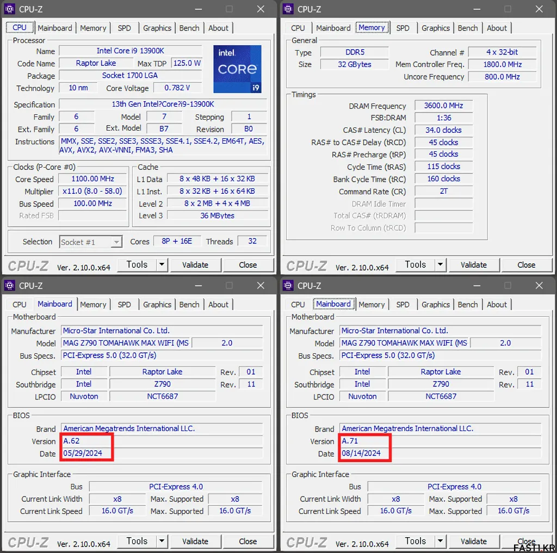
Task: Click Tools button in bottom-right Mainboard window
Action: pos(415,541)
